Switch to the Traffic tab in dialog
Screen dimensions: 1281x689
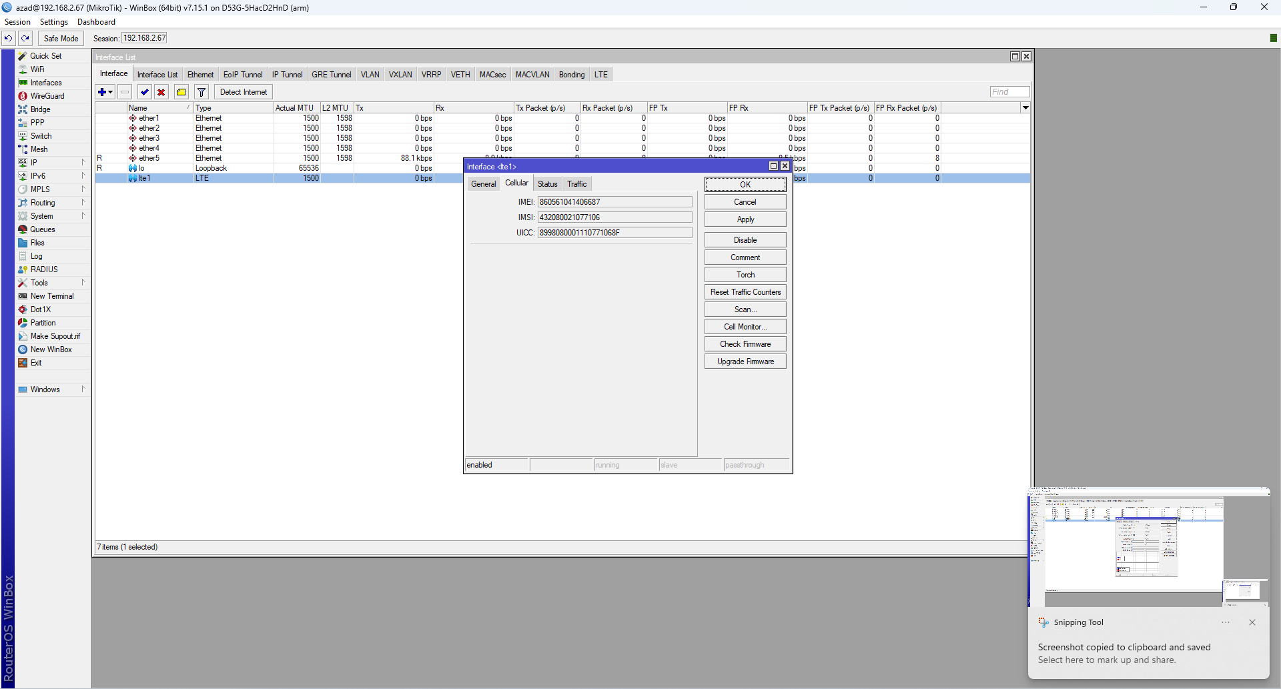click(x=577, y=184)
